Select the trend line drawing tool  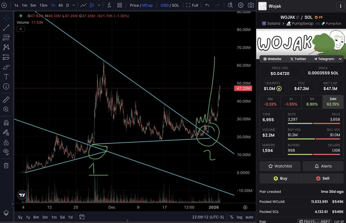coord(6,28)
